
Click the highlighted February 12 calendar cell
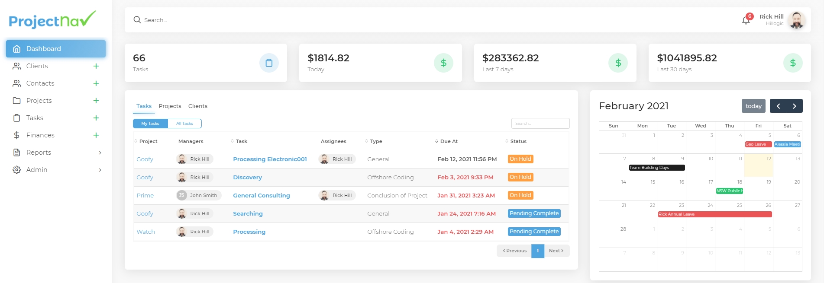tap(759, 165)
